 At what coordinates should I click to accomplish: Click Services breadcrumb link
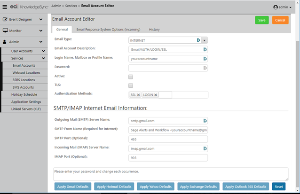[x=71, y=6]
